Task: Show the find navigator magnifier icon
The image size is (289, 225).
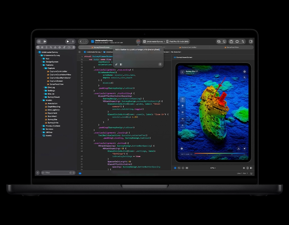Action: 51,47
